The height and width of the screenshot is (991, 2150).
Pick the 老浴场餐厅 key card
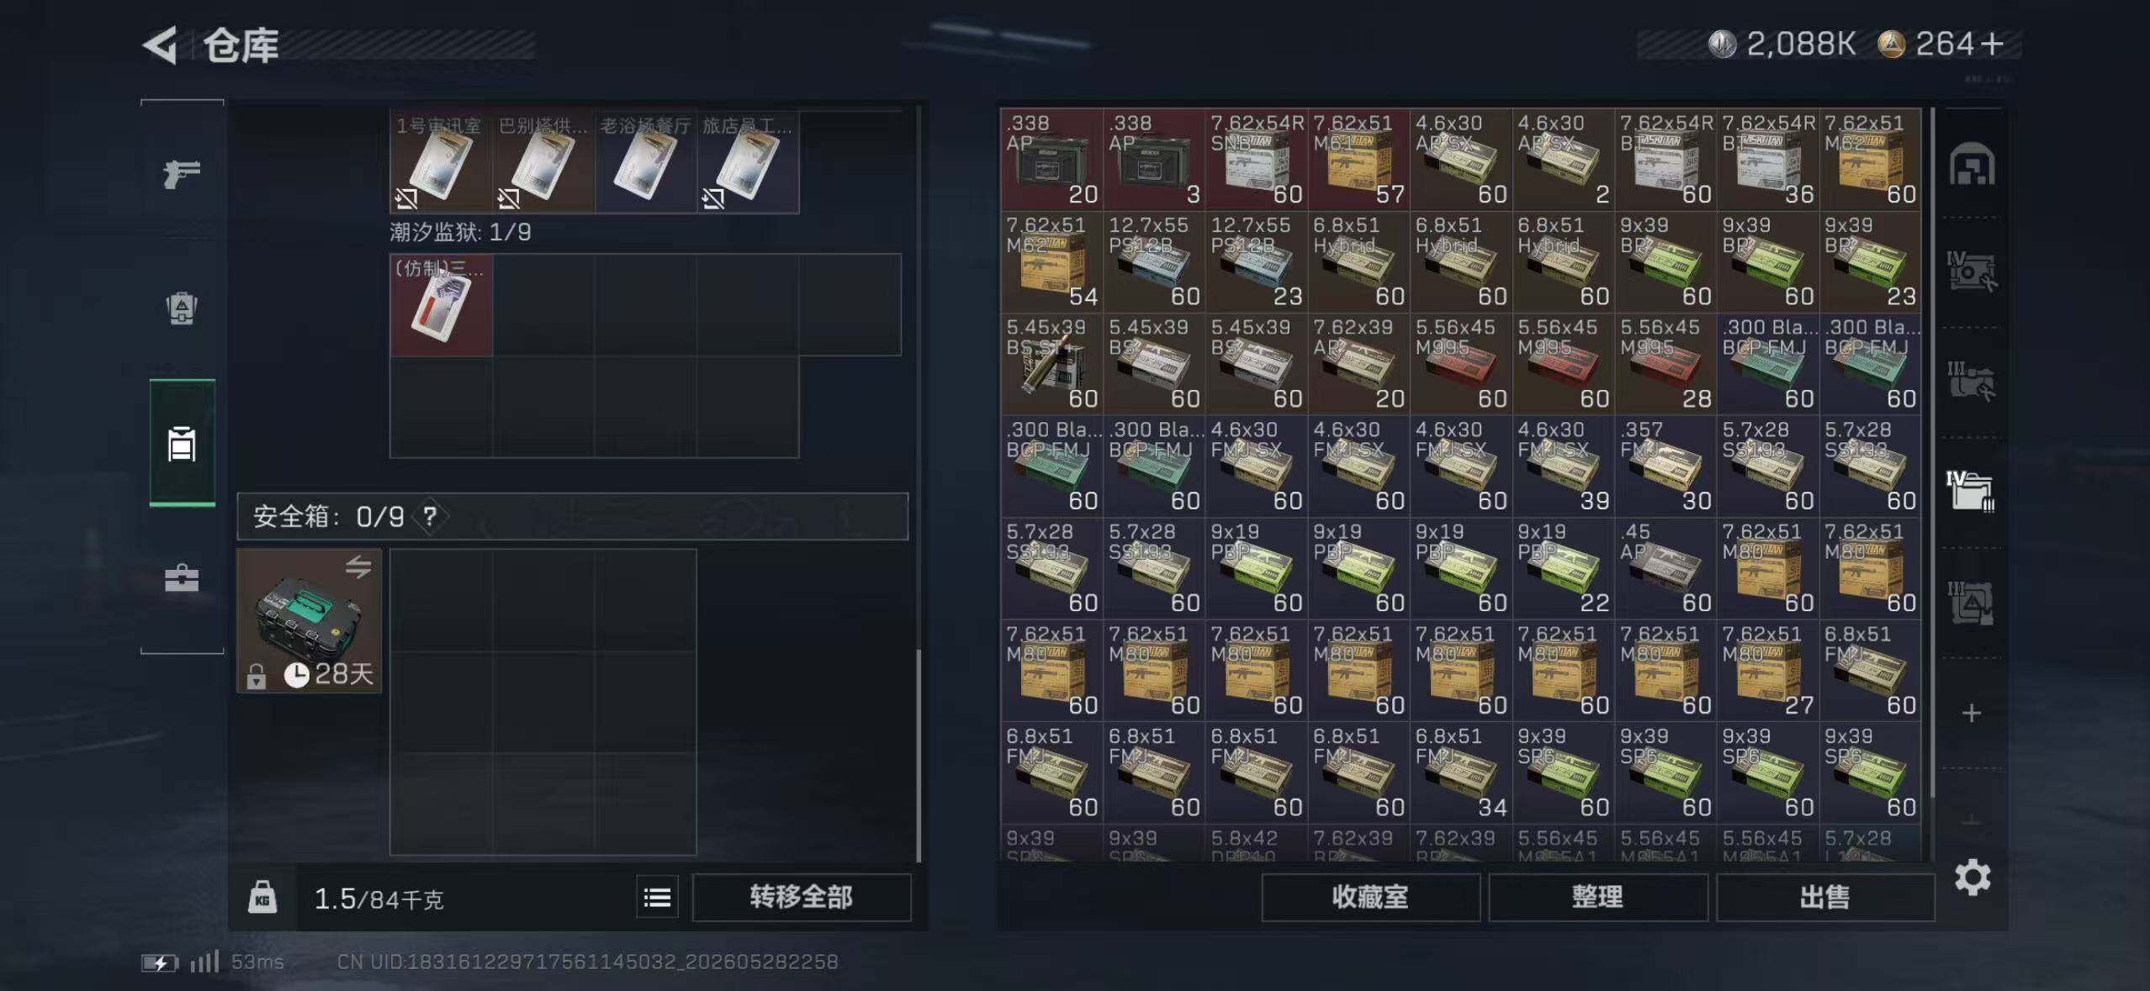[646, 161]
